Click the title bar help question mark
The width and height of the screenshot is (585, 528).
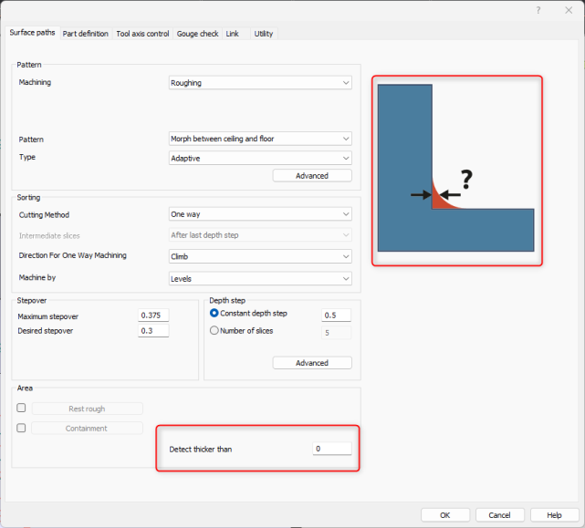[538, 10]
